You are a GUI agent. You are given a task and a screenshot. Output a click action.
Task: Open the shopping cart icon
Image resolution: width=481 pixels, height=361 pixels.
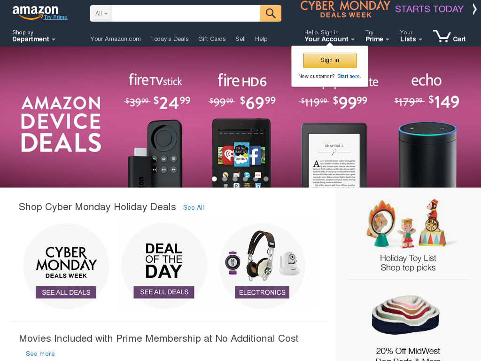(449, 36)
